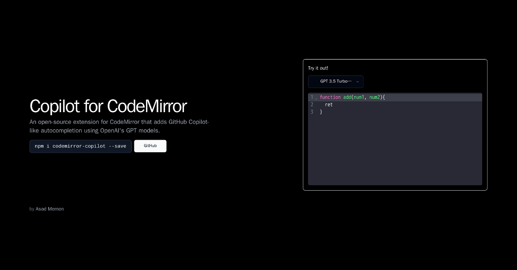Click the 'Try it out!' label
The height and width of the screenshot is (270, 517).
click(318, 68)
